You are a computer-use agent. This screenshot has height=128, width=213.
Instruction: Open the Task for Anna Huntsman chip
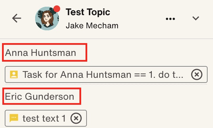click(106, 74)
